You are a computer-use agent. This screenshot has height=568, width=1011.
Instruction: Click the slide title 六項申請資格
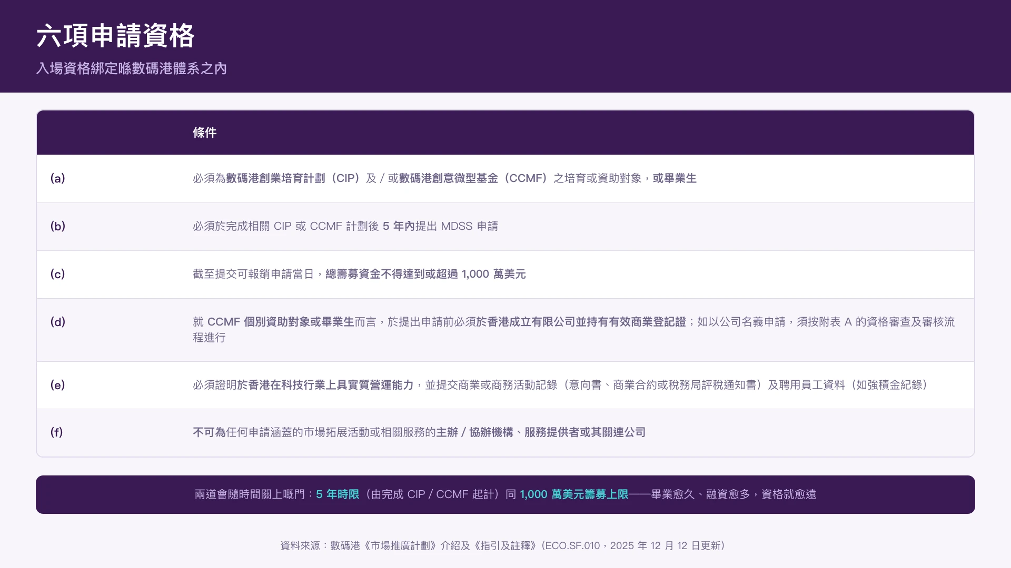pyautogui.click(x=116, y=36)
